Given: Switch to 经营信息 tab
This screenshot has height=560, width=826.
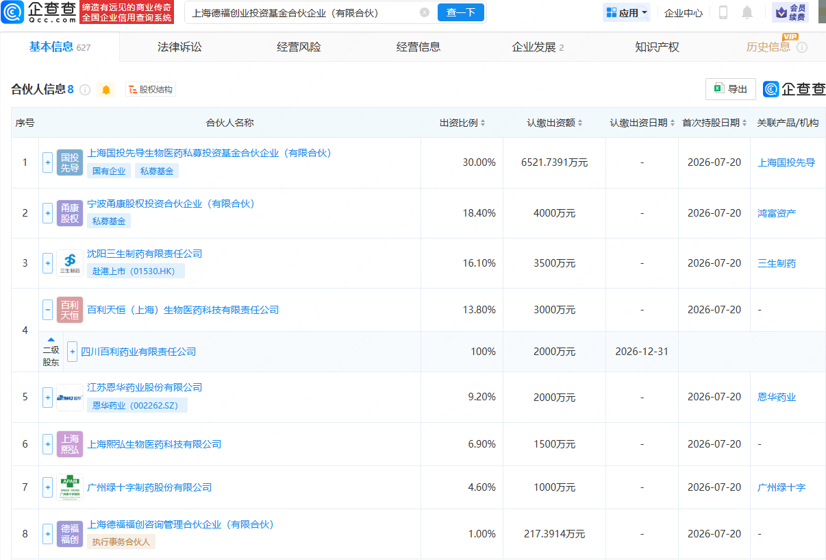Looking at the screenshot, I should coord(418,47).
